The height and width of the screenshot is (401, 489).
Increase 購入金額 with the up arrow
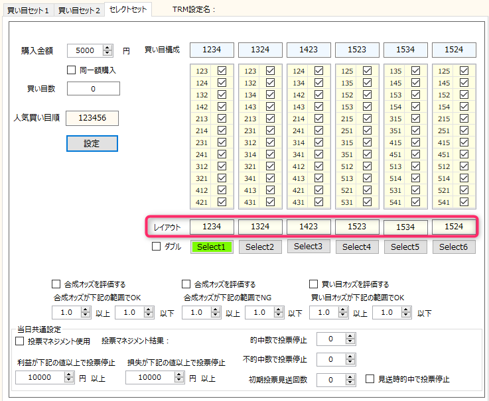coord(108,47)
